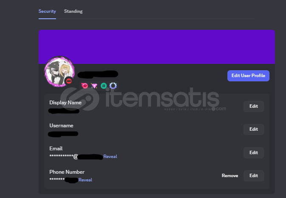Click the redacted name beside the avatar

point(98,74)
